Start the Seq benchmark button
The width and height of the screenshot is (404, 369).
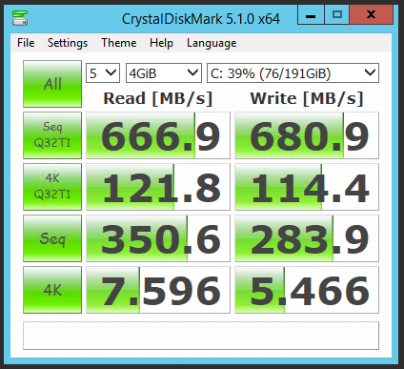point(52,238)
